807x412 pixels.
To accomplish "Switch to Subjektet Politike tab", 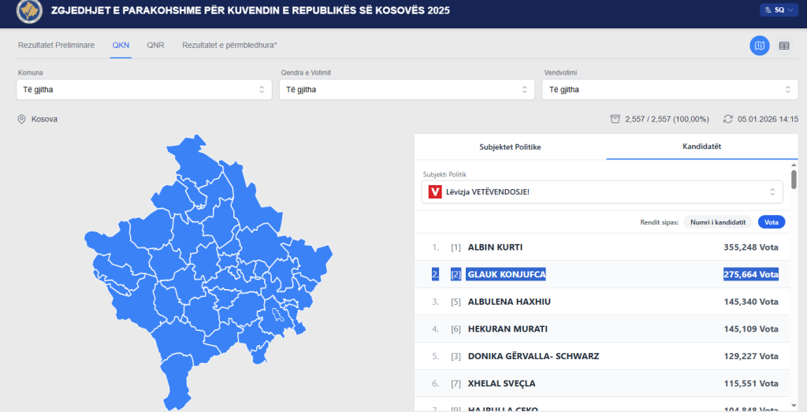I will (510, 147).
